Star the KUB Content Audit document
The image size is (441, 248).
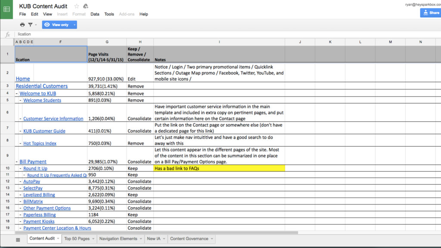(77, 6)
